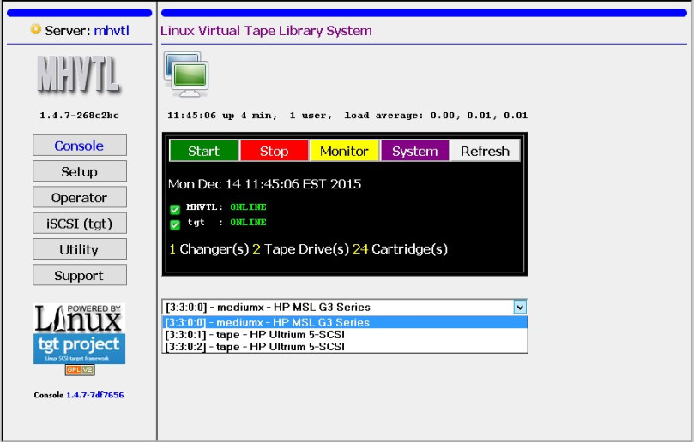Click the MHVTL logo
The width and height of the screenshot is (694, 442).
coord(79,75)
